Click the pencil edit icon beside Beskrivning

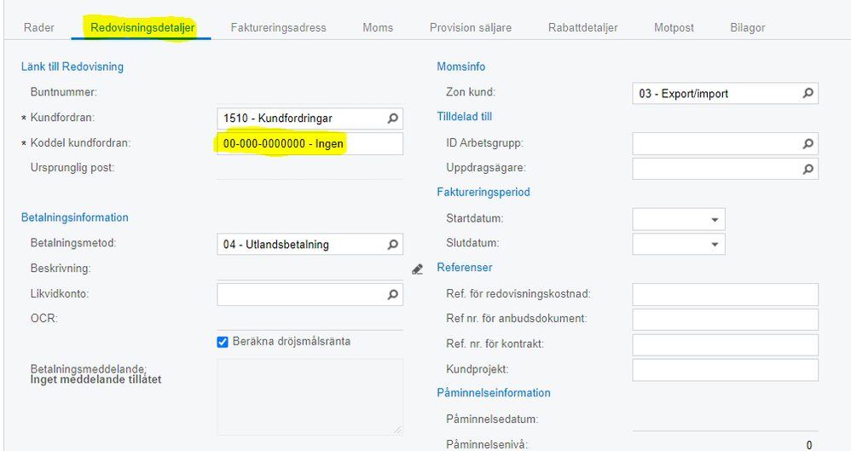(x=417, y=269)
